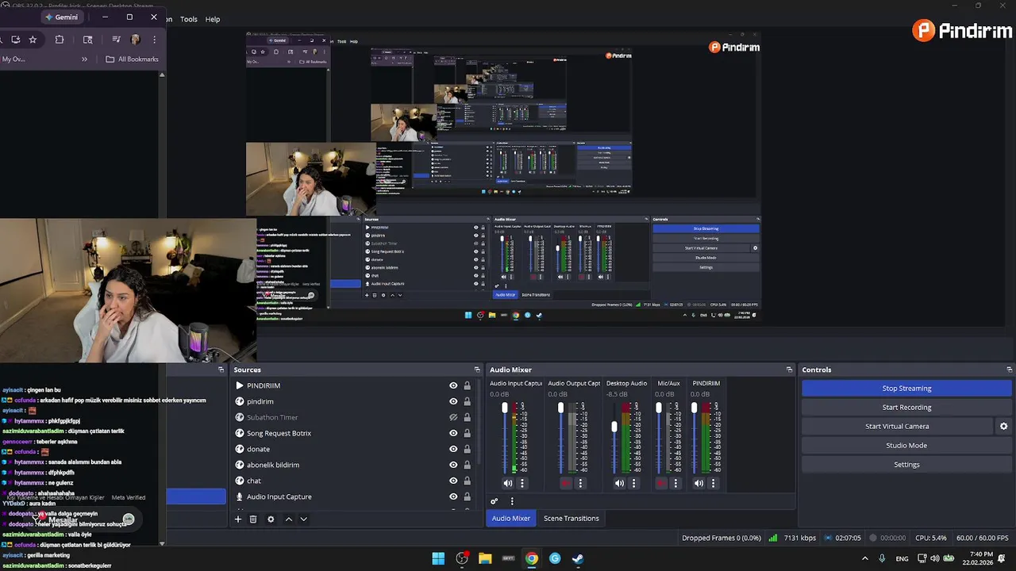Expand Chrome bookmarks overflow chevron
The width and height of the screenshot is (1016, 571).
(x=84, y=59)
